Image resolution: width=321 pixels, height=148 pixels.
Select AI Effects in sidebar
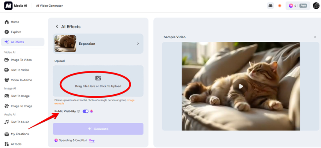click(x=23, y=42)
